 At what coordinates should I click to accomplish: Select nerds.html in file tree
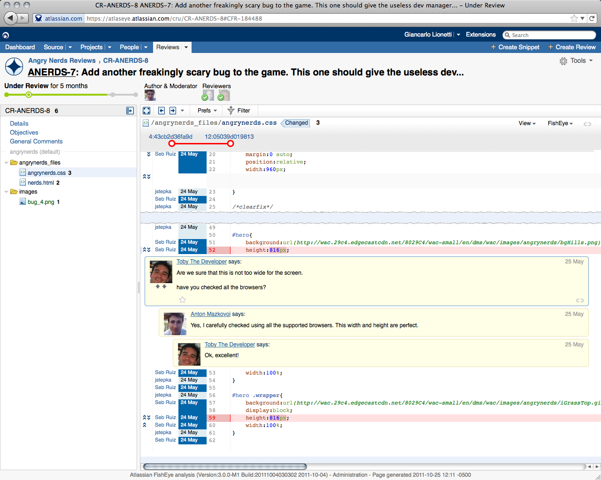41,183
